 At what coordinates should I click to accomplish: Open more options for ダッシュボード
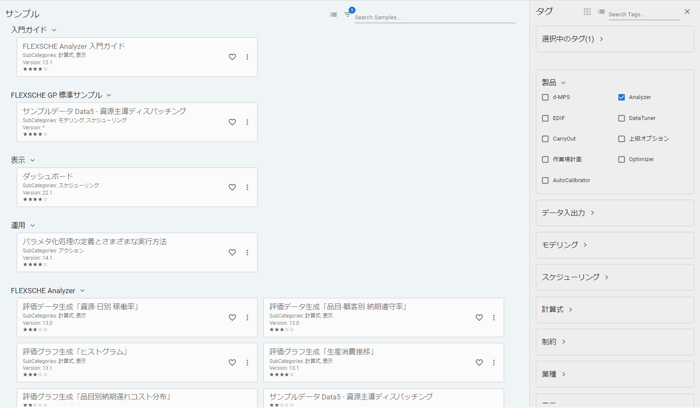[247, 187]
